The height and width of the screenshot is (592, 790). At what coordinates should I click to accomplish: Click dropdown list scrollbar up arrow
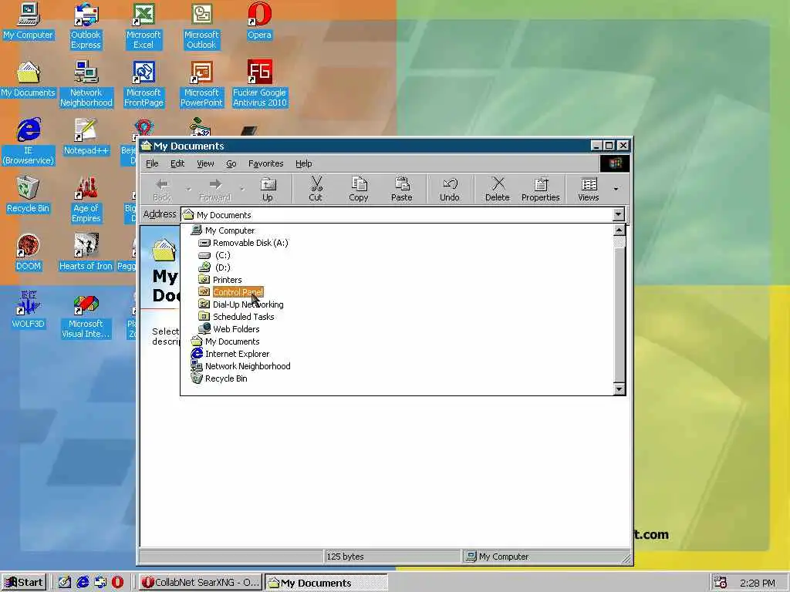coord(620,230)
